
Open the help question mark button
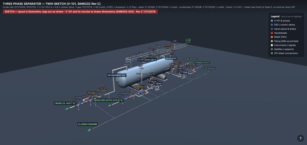coord(301,138)
